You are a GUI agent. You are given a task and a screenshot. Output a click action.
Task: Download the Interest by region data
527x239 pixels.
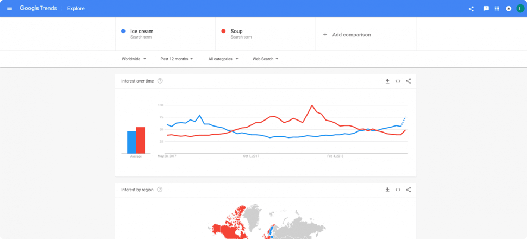point(387,190)
